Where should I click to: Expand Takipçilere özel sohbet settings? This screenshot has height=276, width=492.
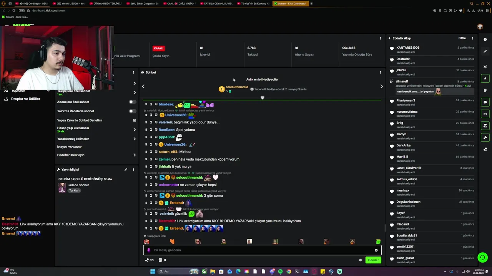[135, 92]
